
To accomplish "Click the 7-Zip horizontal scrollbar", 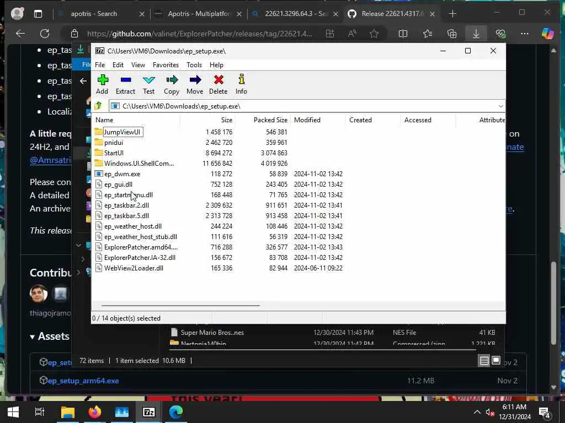I will pyautogui.click(x=180, y=305).
